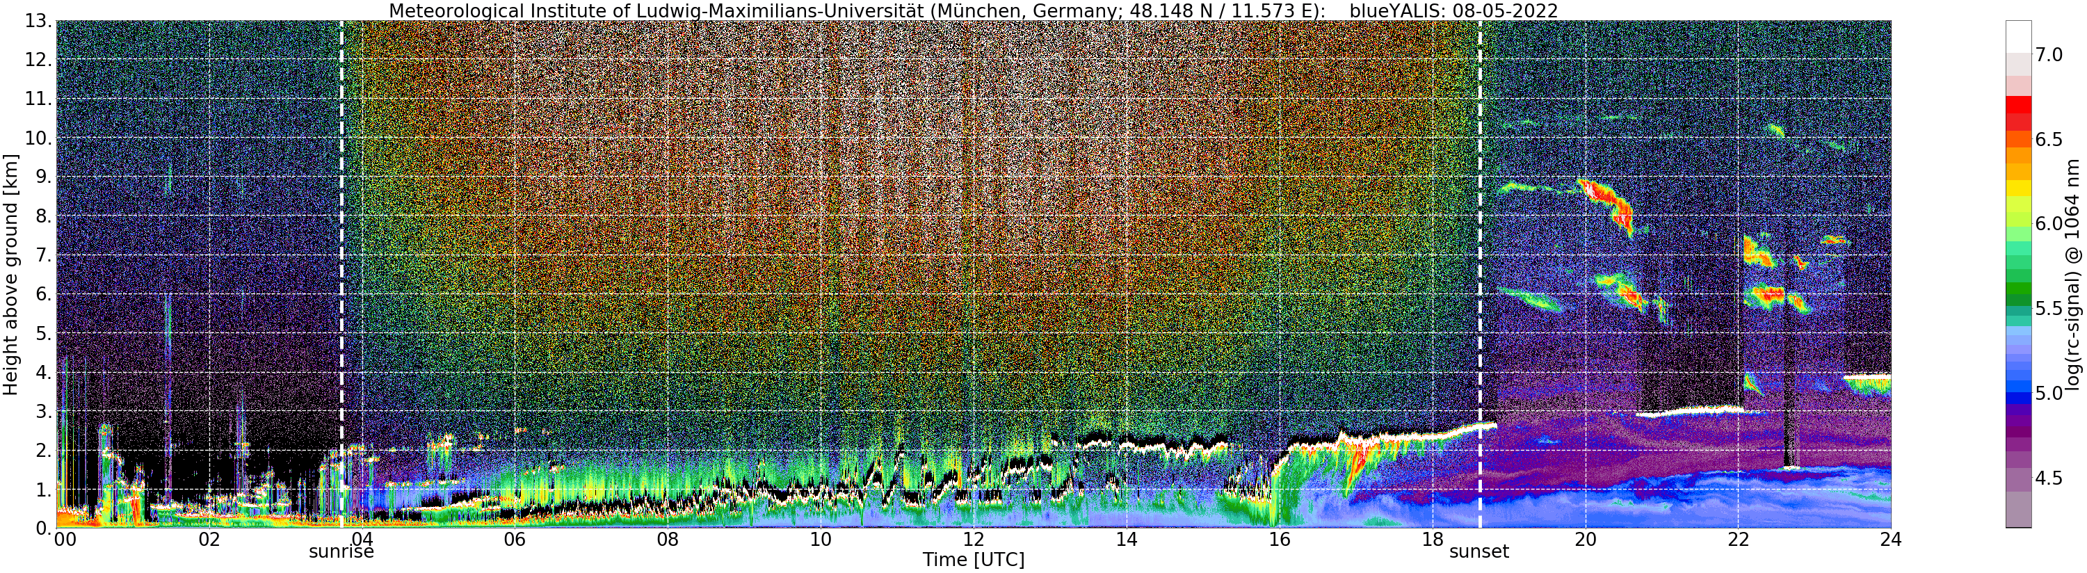This screenshot has height=573, width=2087.
Task: Click the colorbar tick label 4.5
Action: [x=2049, y=478]
